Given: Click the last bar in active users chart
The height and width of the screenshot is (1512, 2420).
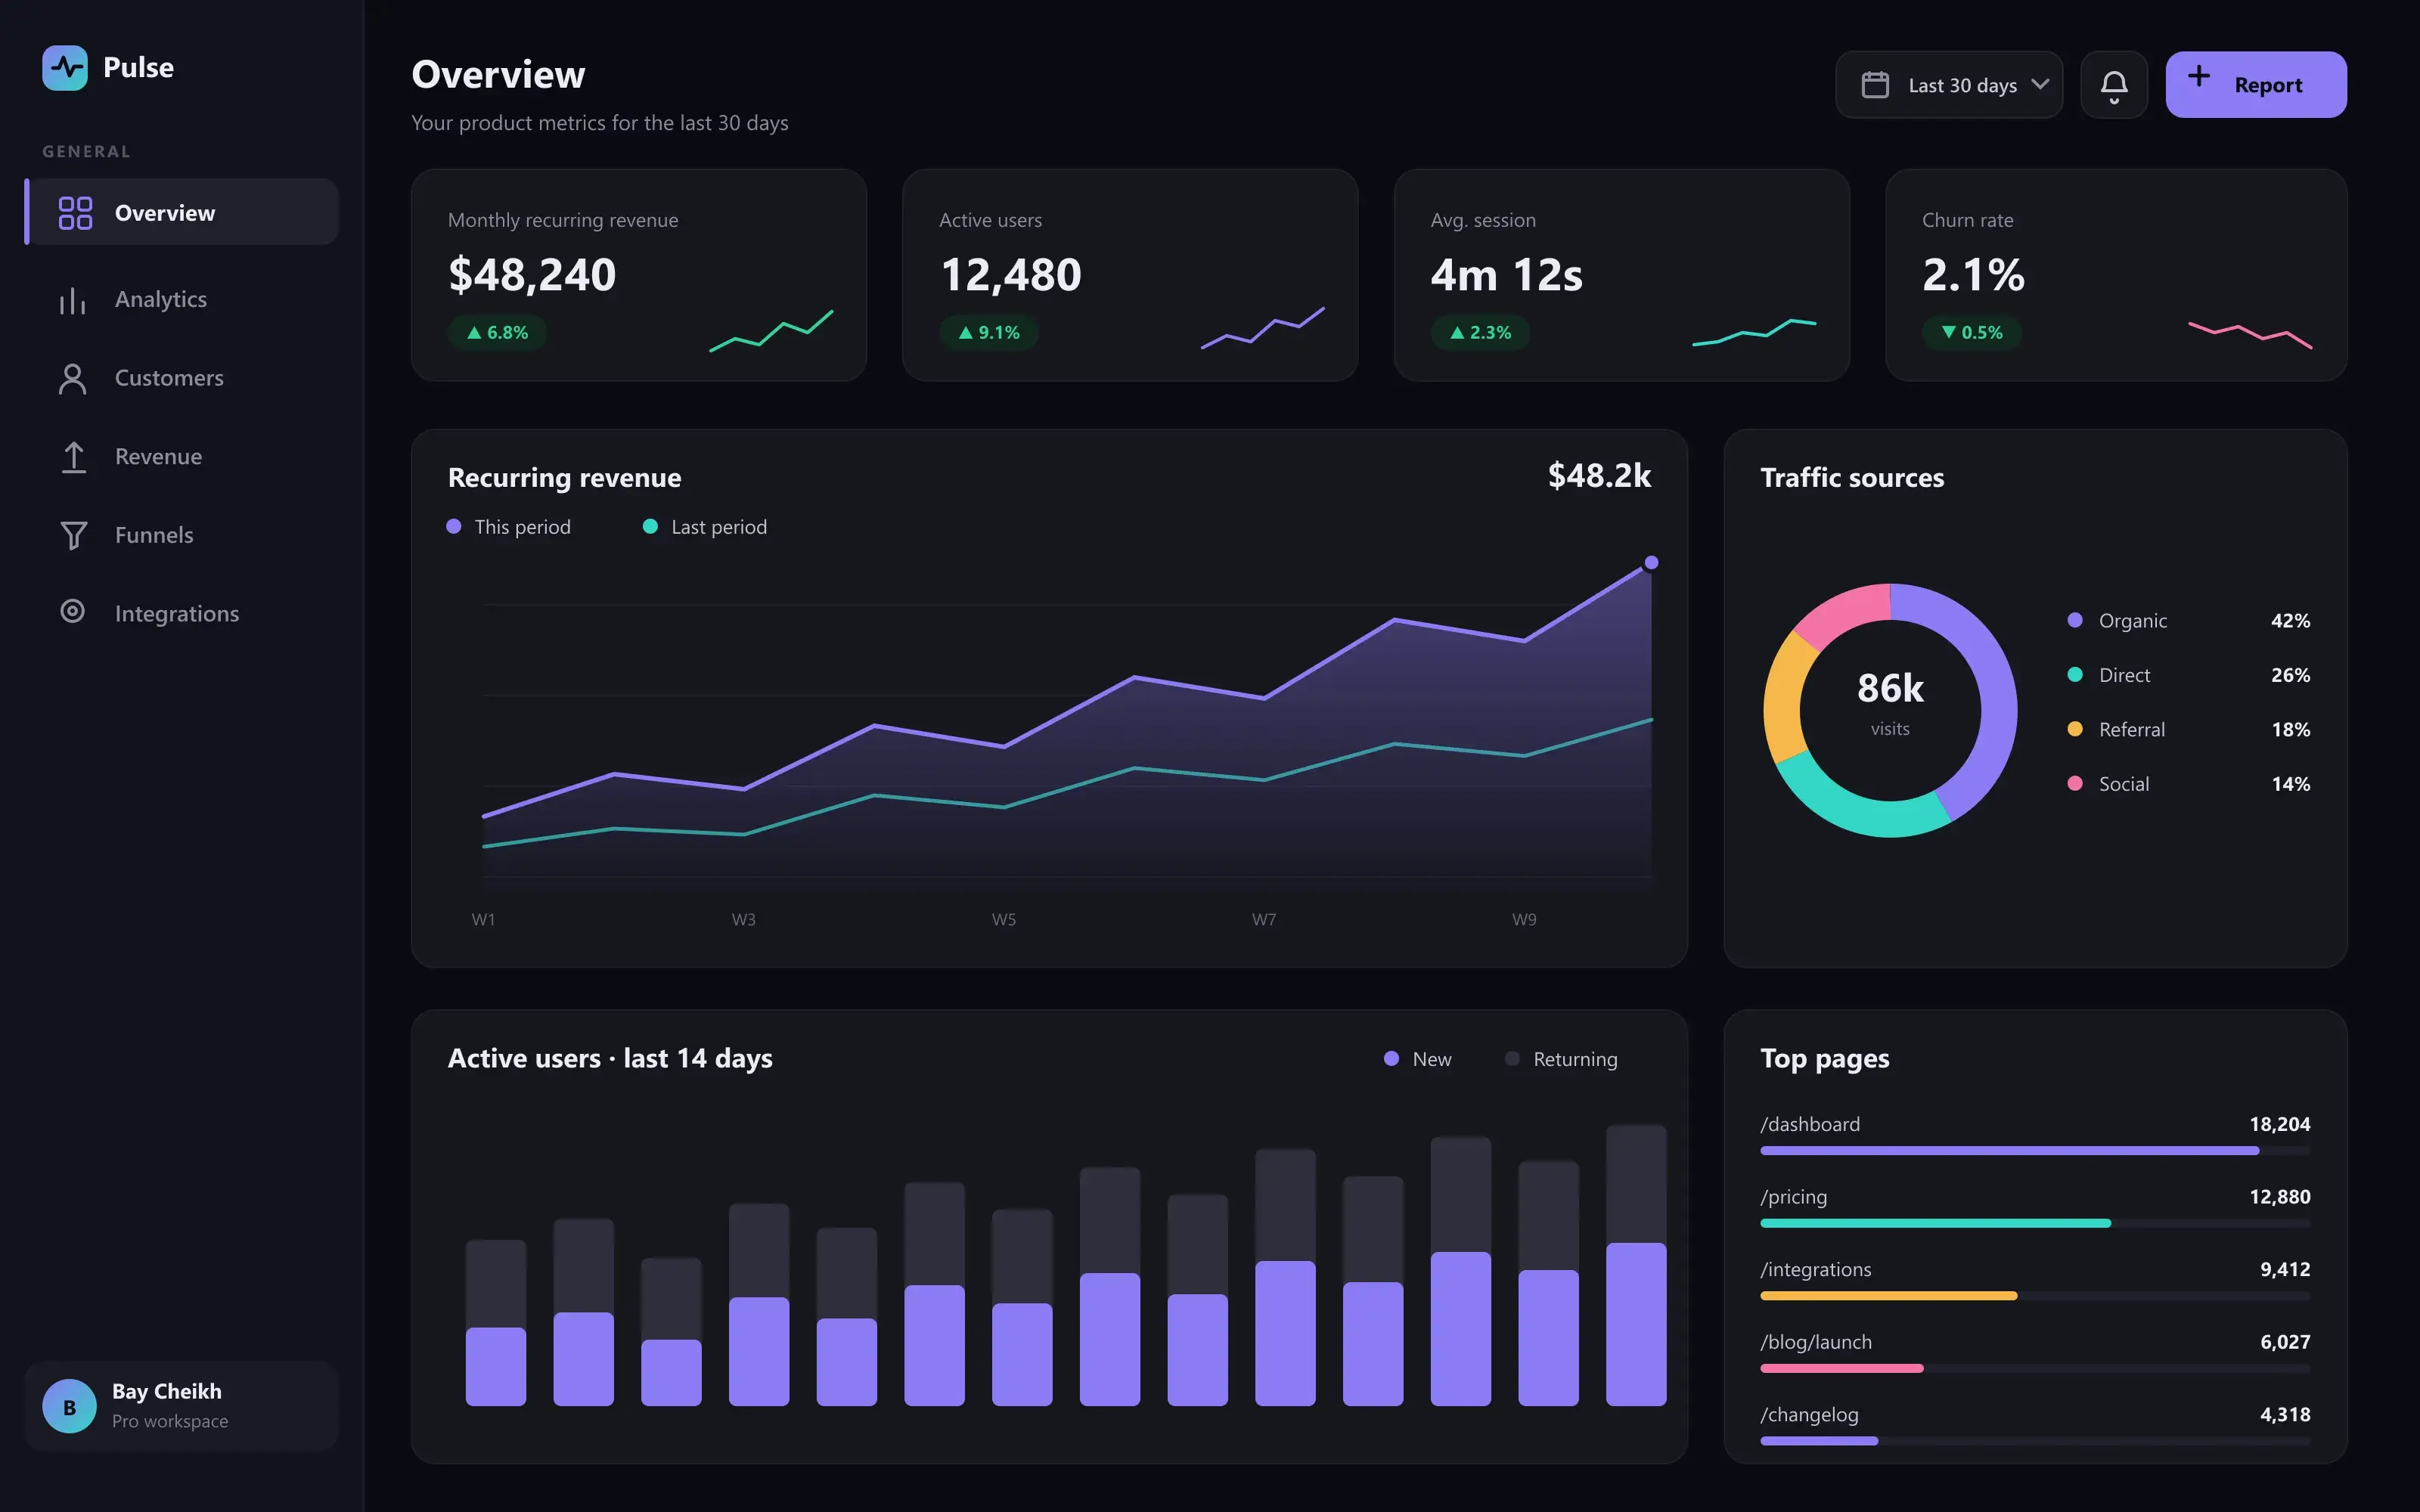Looking at the screenshot, I should coord(1636,1265).
